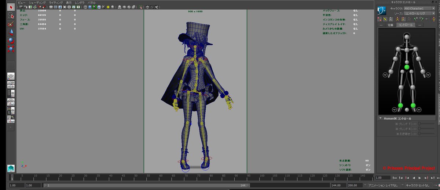Select the arrow Select tool in the toolbox
440x190 pixels.
[x=11, y=7]
